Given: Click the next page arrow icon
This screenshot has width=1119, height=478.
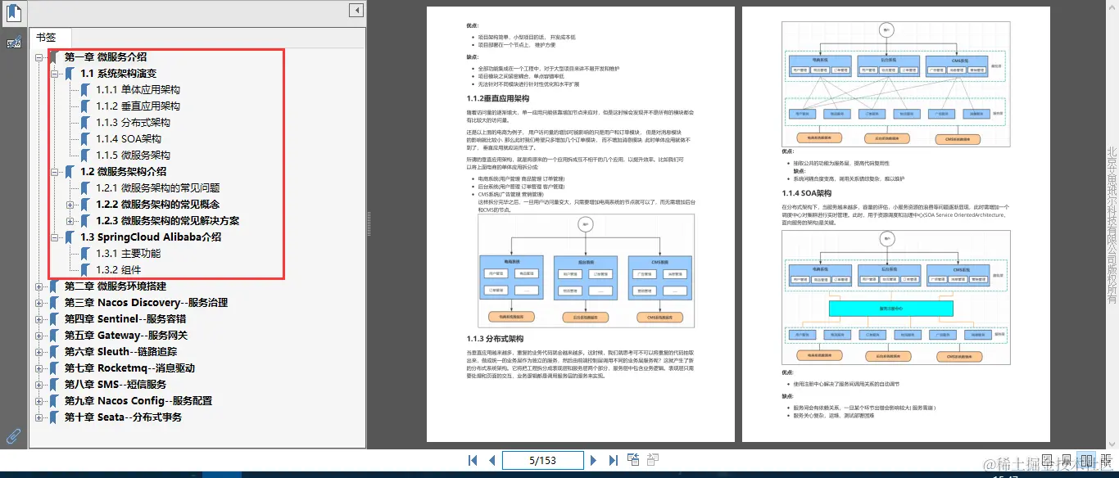Looking at the screenshot, I should coord(594,460).
